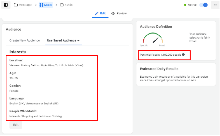Screen dimensions: 220x136
Task: Click the Interests heading
Action: pos(18,52)
